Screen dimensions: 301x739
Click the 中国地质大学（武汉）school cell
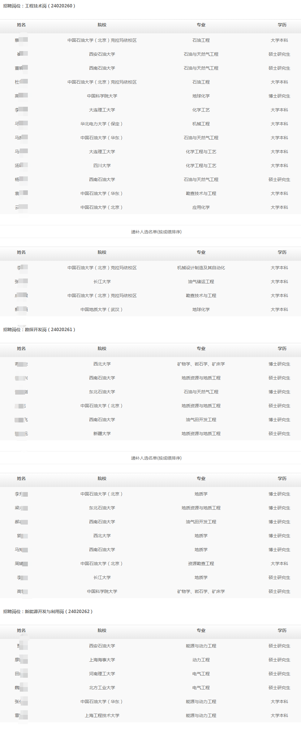click(x=102, y=309)
